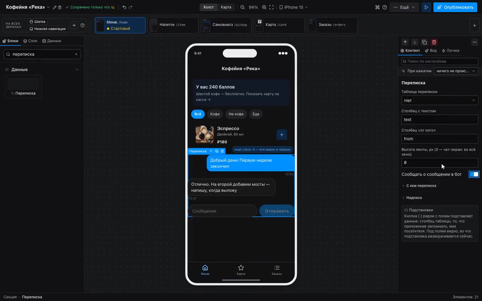
Task: Edit the Столбец с текстом field
Action: [440, 120]
